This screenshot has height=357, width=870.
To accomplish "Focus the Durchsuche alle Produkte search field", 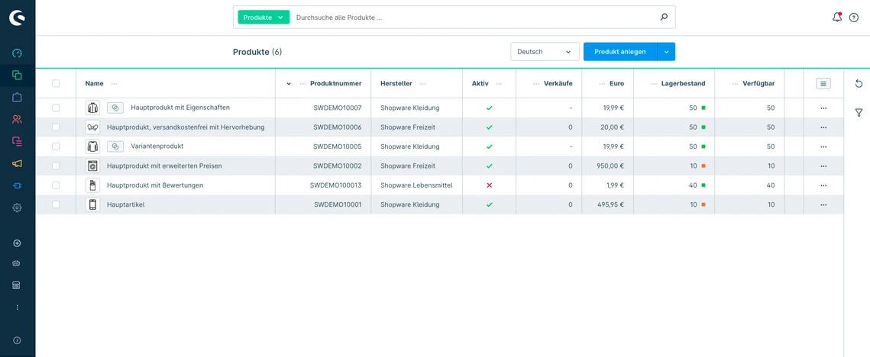I will click(x=474, y=17).
